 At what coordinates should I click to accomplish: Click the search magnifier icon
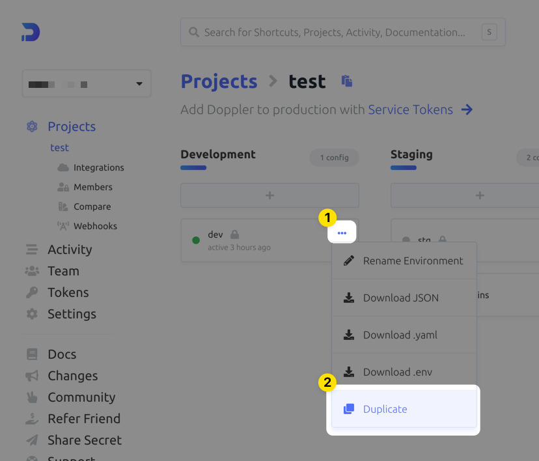point(194,32)
